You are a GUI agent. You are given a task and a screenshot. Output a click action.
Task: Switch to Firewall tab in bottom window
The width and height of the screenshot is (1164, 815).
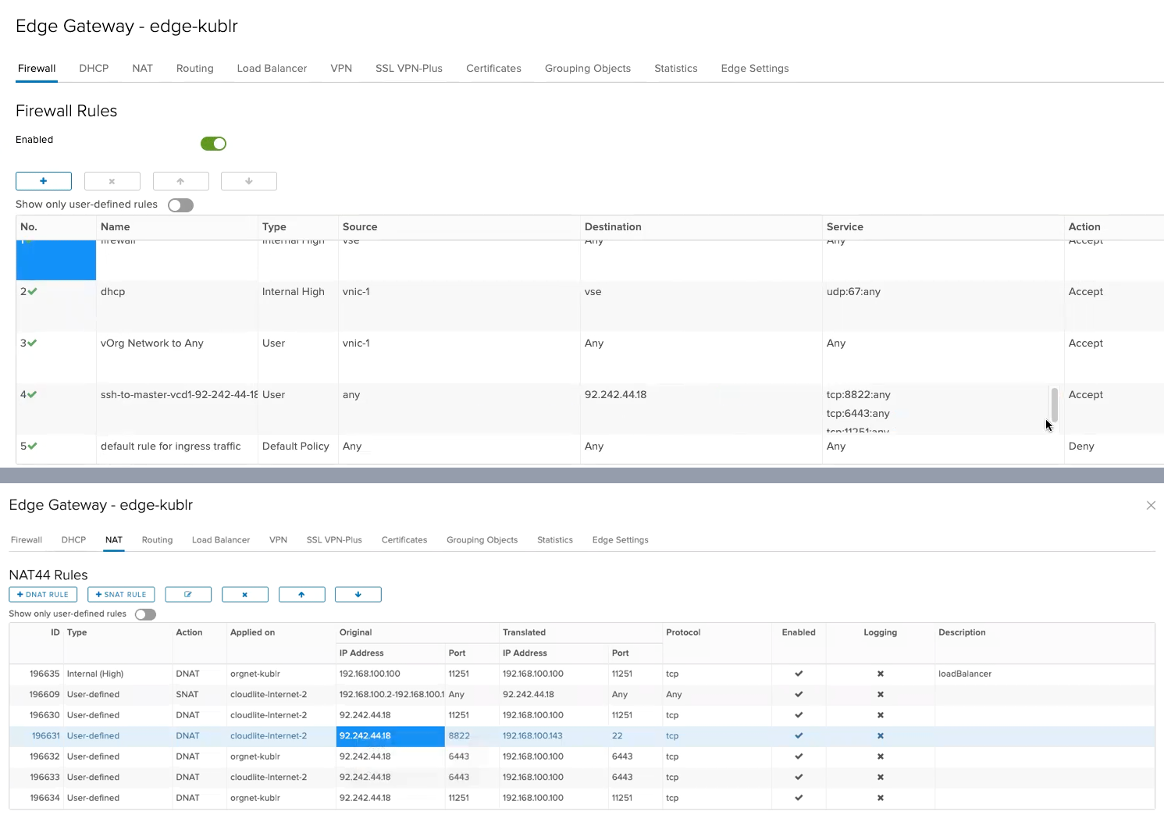(x=27, y=540)
